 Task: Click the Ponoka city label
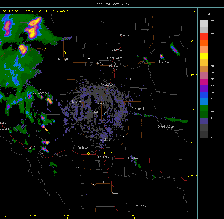pyautogui.click(x=125, y=35)
